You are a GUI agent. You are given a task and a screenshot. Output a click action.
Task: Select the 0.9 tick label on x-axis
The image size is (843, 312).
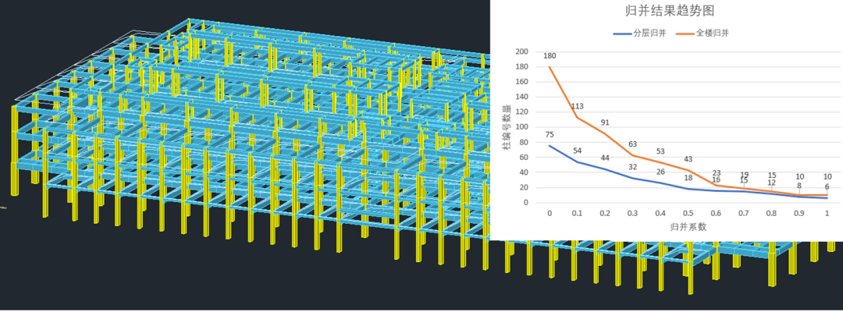[799, 213]
